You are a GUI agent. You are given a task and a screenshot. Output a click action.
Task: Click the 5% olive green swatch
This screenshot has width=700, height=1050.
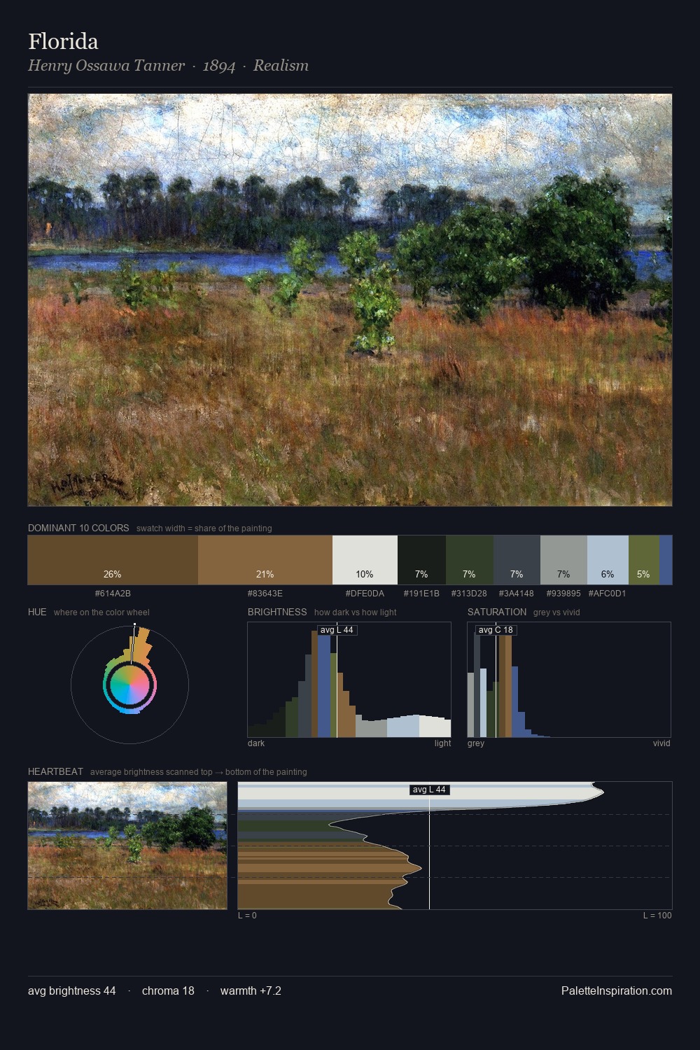point(644,560)
